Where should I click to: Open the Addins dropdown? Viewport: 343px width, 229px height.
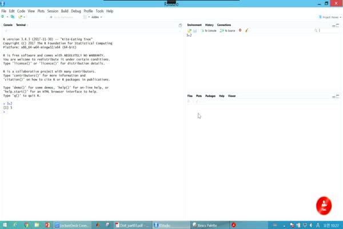[x=95, y=17]
